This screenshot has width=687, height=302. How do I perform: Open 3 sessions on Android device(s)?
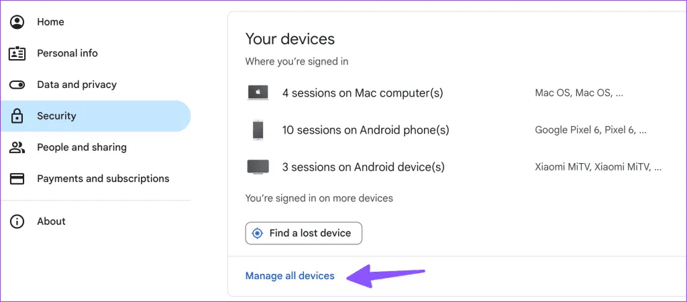click(x=363, y=166)
